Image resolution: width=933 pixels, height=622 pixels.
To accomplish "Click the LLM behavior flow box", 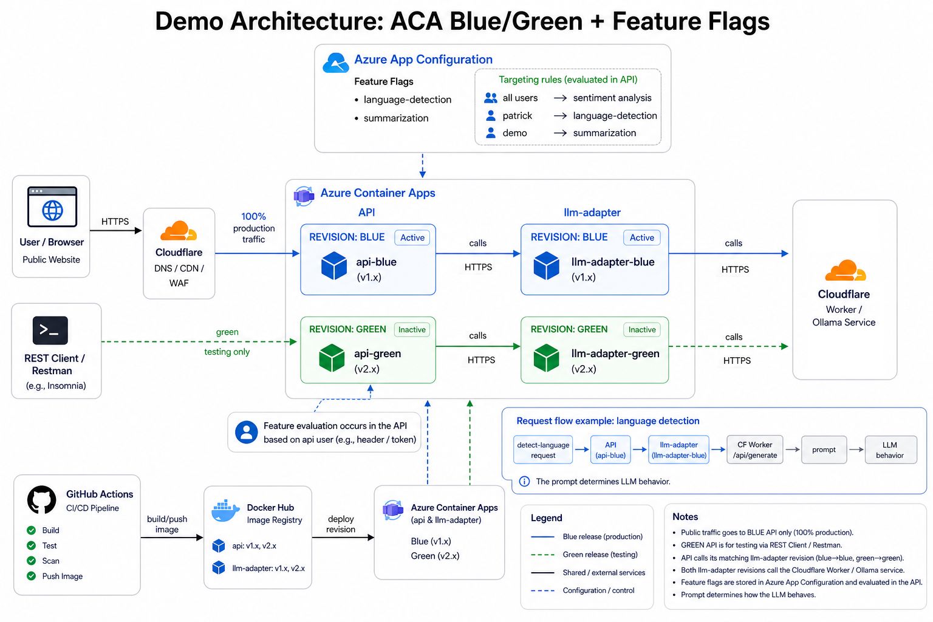I will pyautogui.click(x=890, y=450).
